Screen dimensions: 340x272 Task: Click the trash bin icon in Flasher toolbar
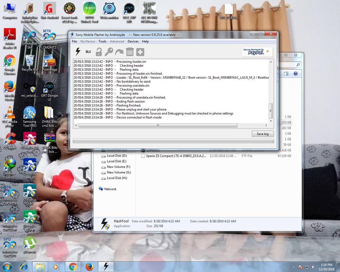pyautogui.click(x=130, y=52)
